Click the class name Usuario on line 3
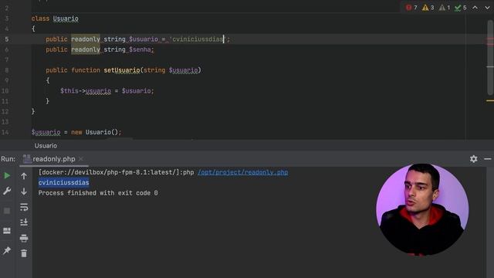Image resolution: width=494 pixels, height=278 pixels. coord(66,19)
